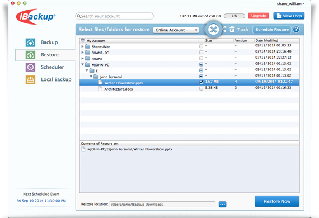This screenshot has height=218, width=319.
Task: Collapse the E folder
Action: pyautogui.click(x=87, y=70)
